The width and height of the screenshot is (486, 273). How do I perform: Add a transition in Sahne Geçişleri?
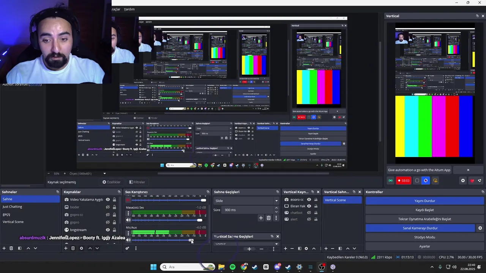[261, 218]
